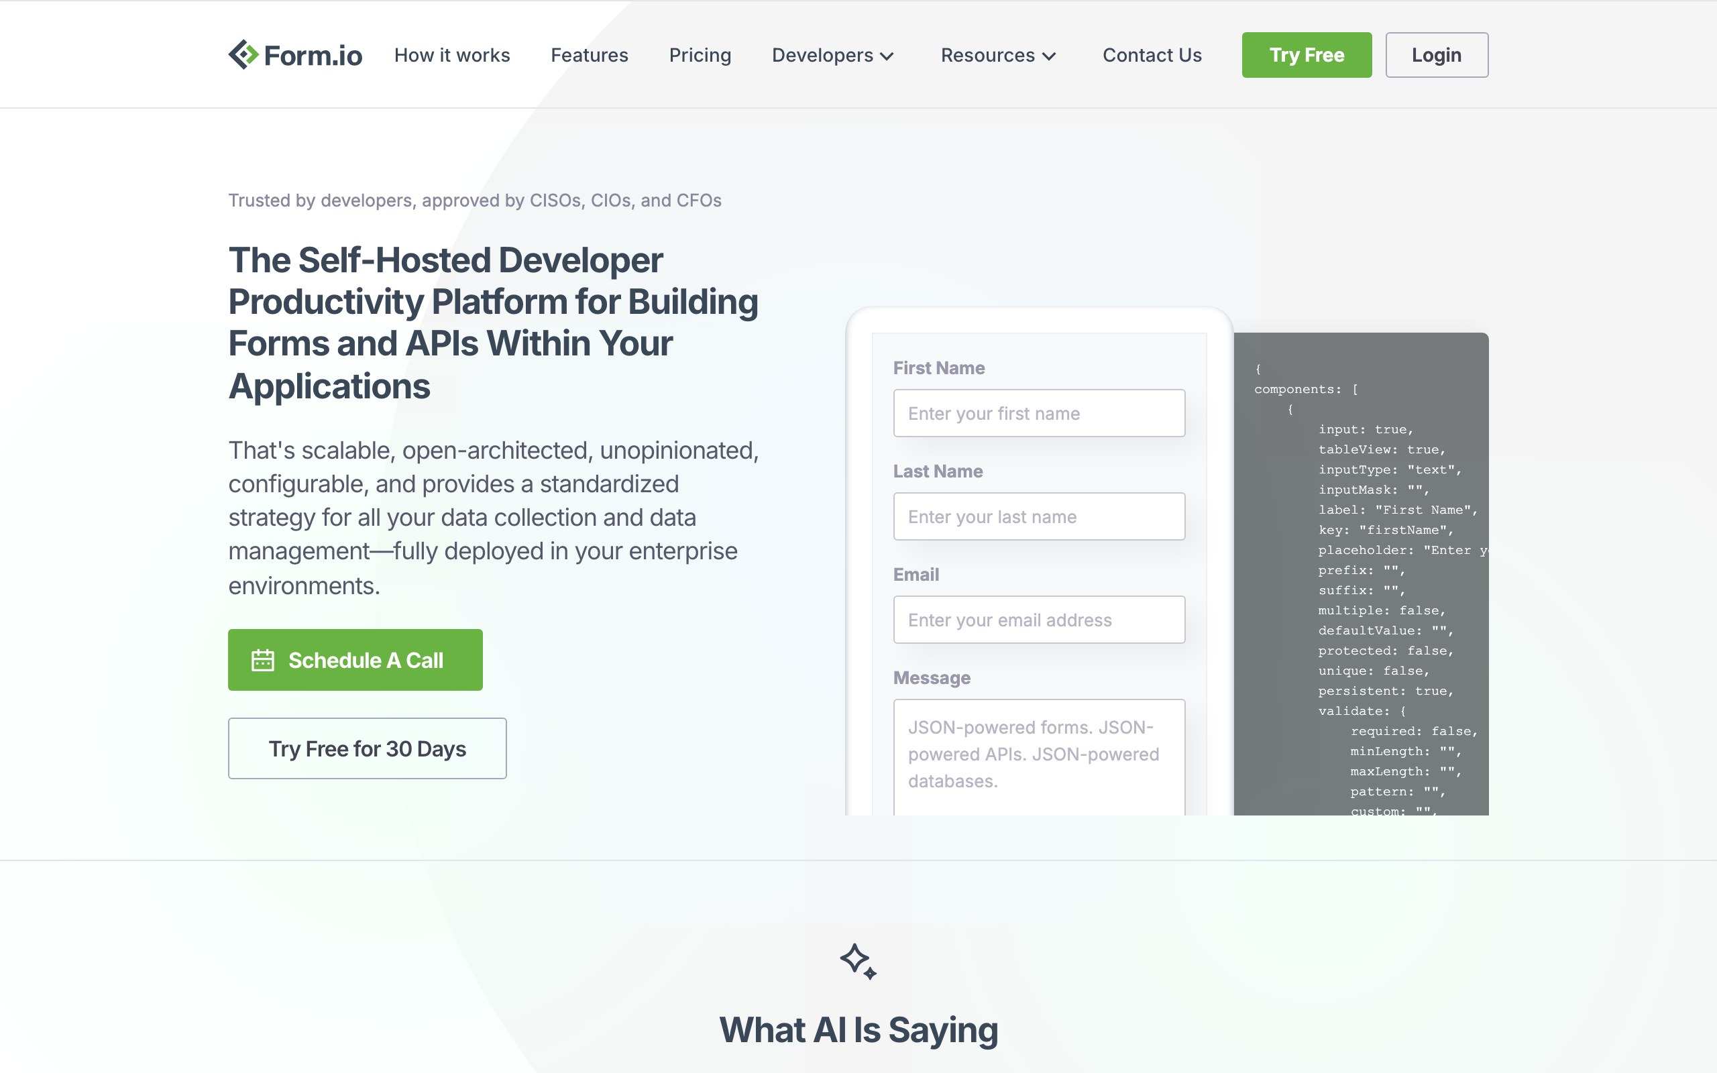Screen dimensions: 1717x1073
Task: Click the Form.io diamond logo icon
Action: click(243, 54)
